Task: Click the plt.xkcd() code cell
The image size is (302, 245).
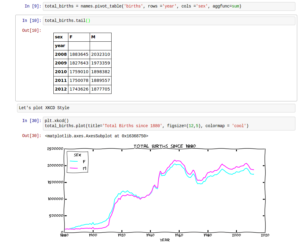Action: 169,124
